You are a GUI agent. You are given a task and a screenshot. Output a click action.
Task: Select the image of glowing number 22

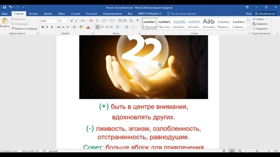[143, 67]
